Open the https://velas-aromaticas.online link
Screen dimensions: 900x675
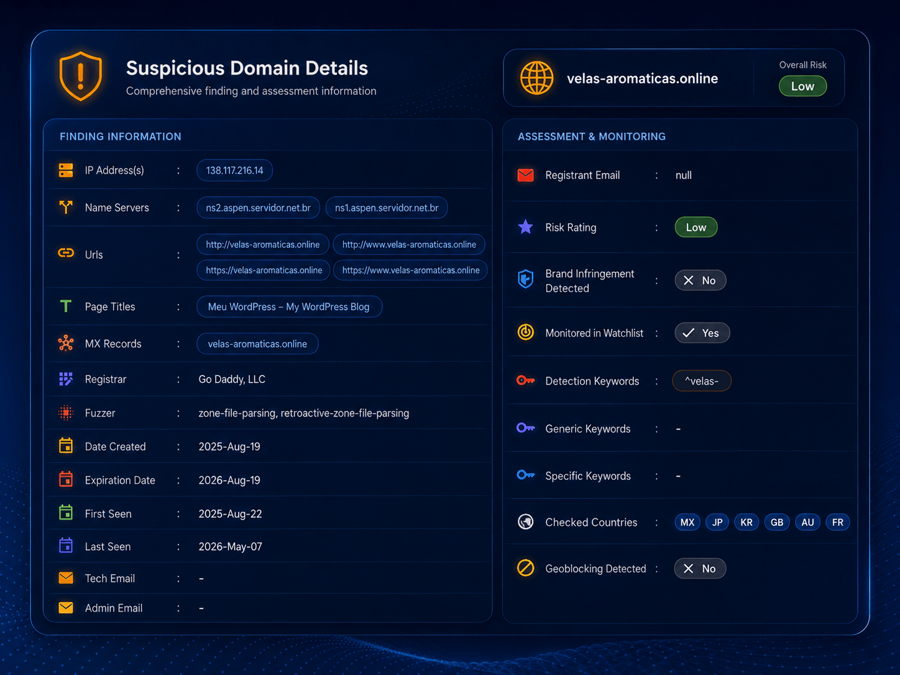pos(264,270)
